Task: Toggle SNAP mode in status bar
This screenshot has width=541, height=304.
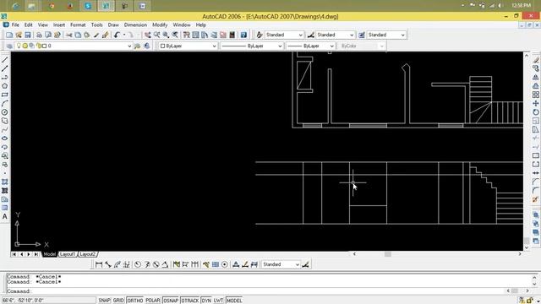Action: [104, 301]
